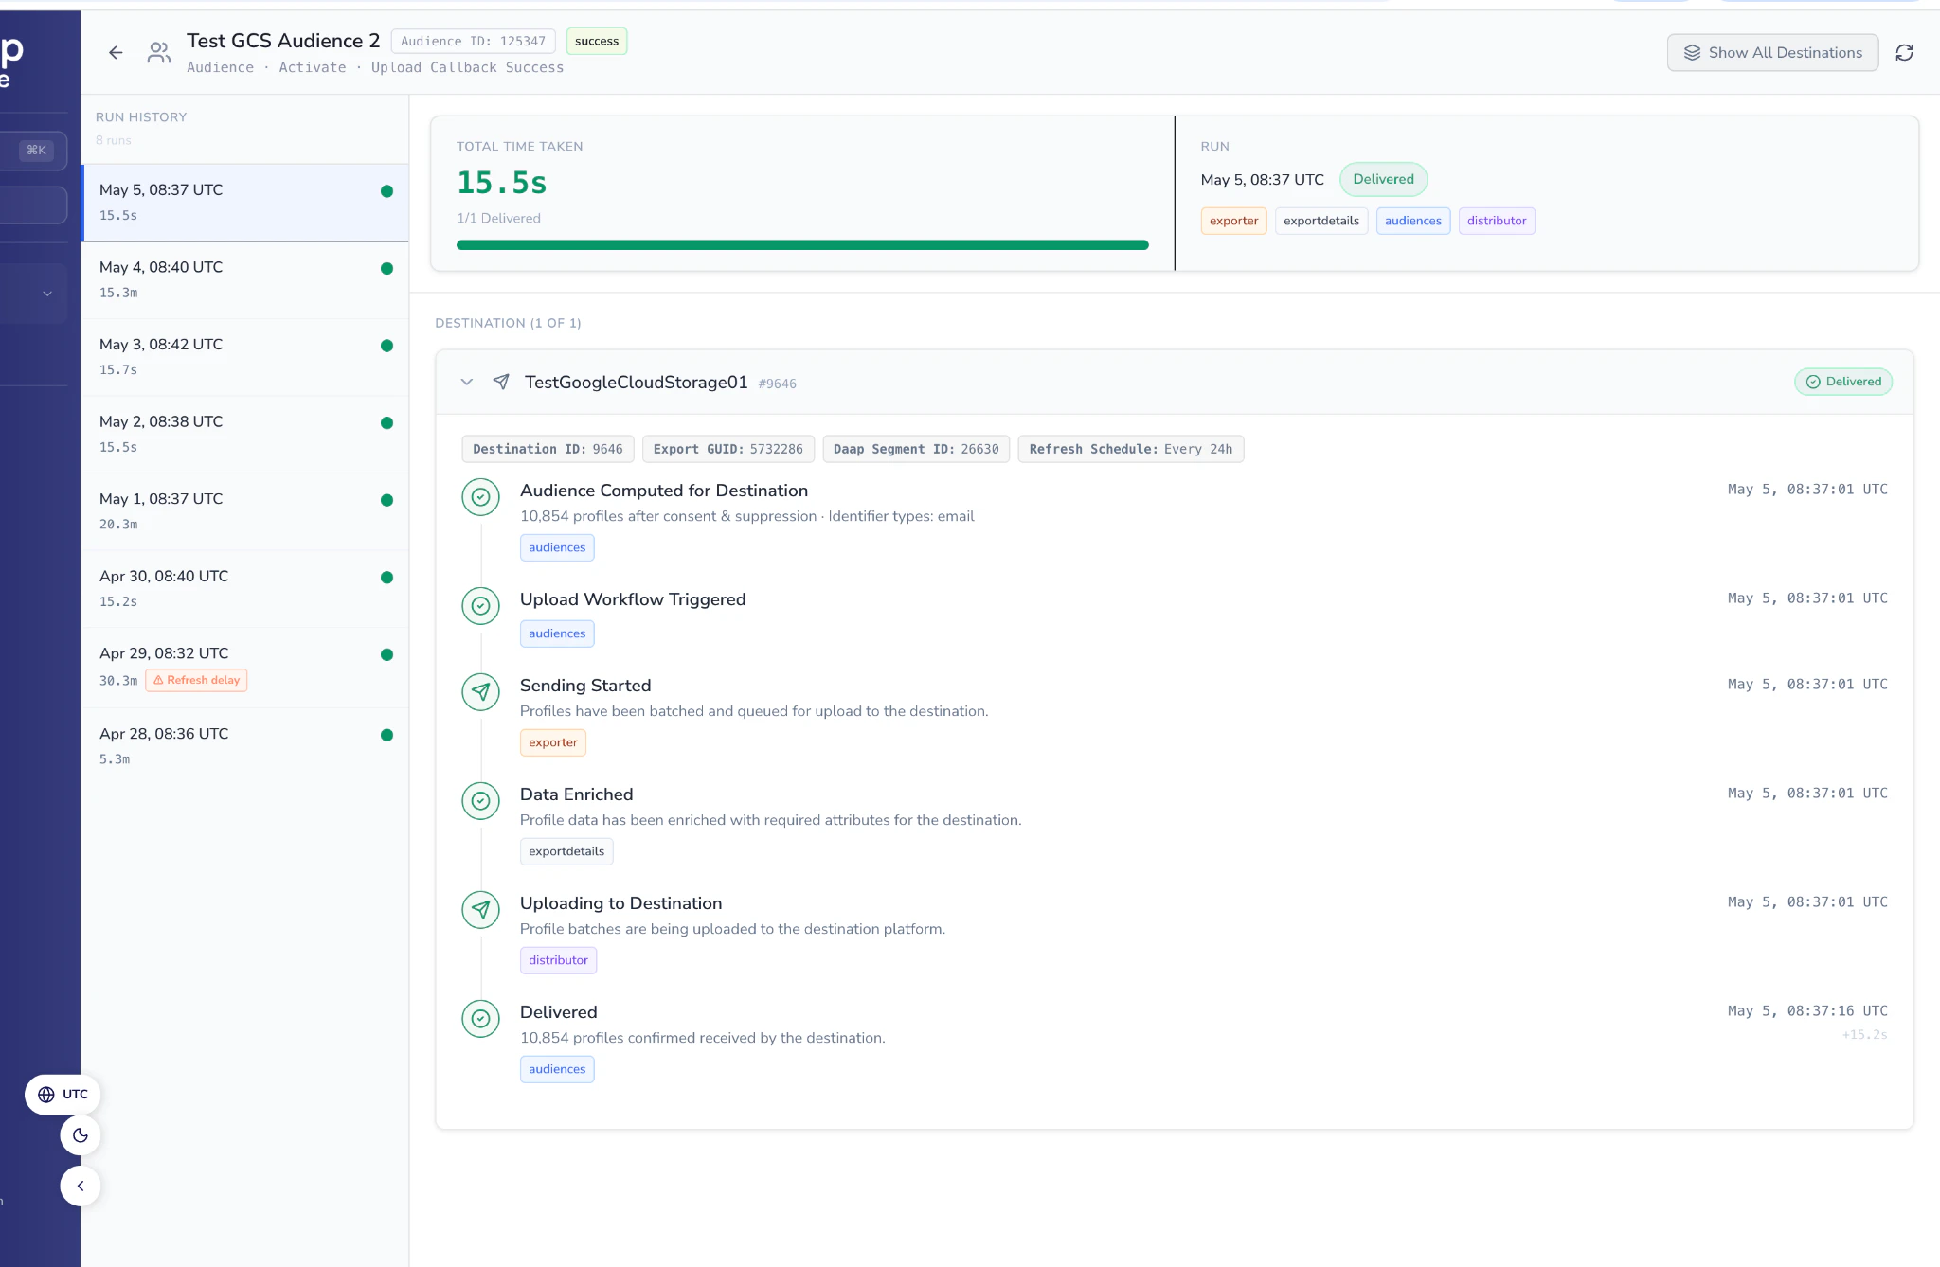
Task: Click the Uploading to Destination step icon
Action: 480,910
